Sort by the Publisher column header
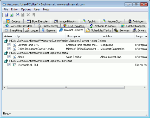 pyautogui.click(x=117, y=36)
